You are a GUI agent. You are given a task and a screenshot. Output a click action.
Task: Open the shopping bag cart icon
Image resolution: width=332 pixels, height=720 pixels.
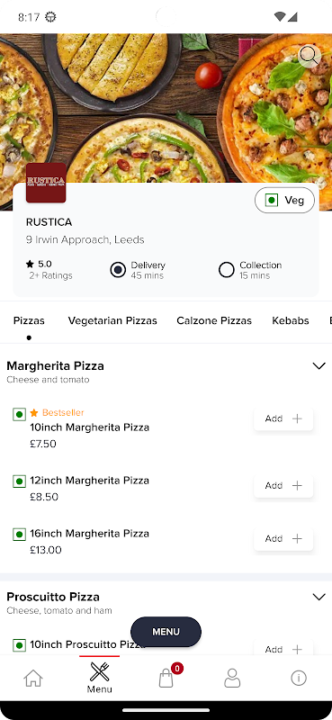[x=166, y=678]
